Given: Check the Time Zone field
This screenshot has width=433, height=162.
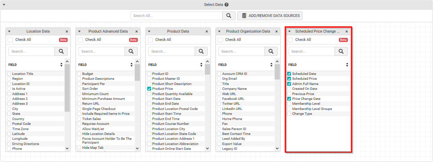Looking at the screenshot, I should pos(9,129).
